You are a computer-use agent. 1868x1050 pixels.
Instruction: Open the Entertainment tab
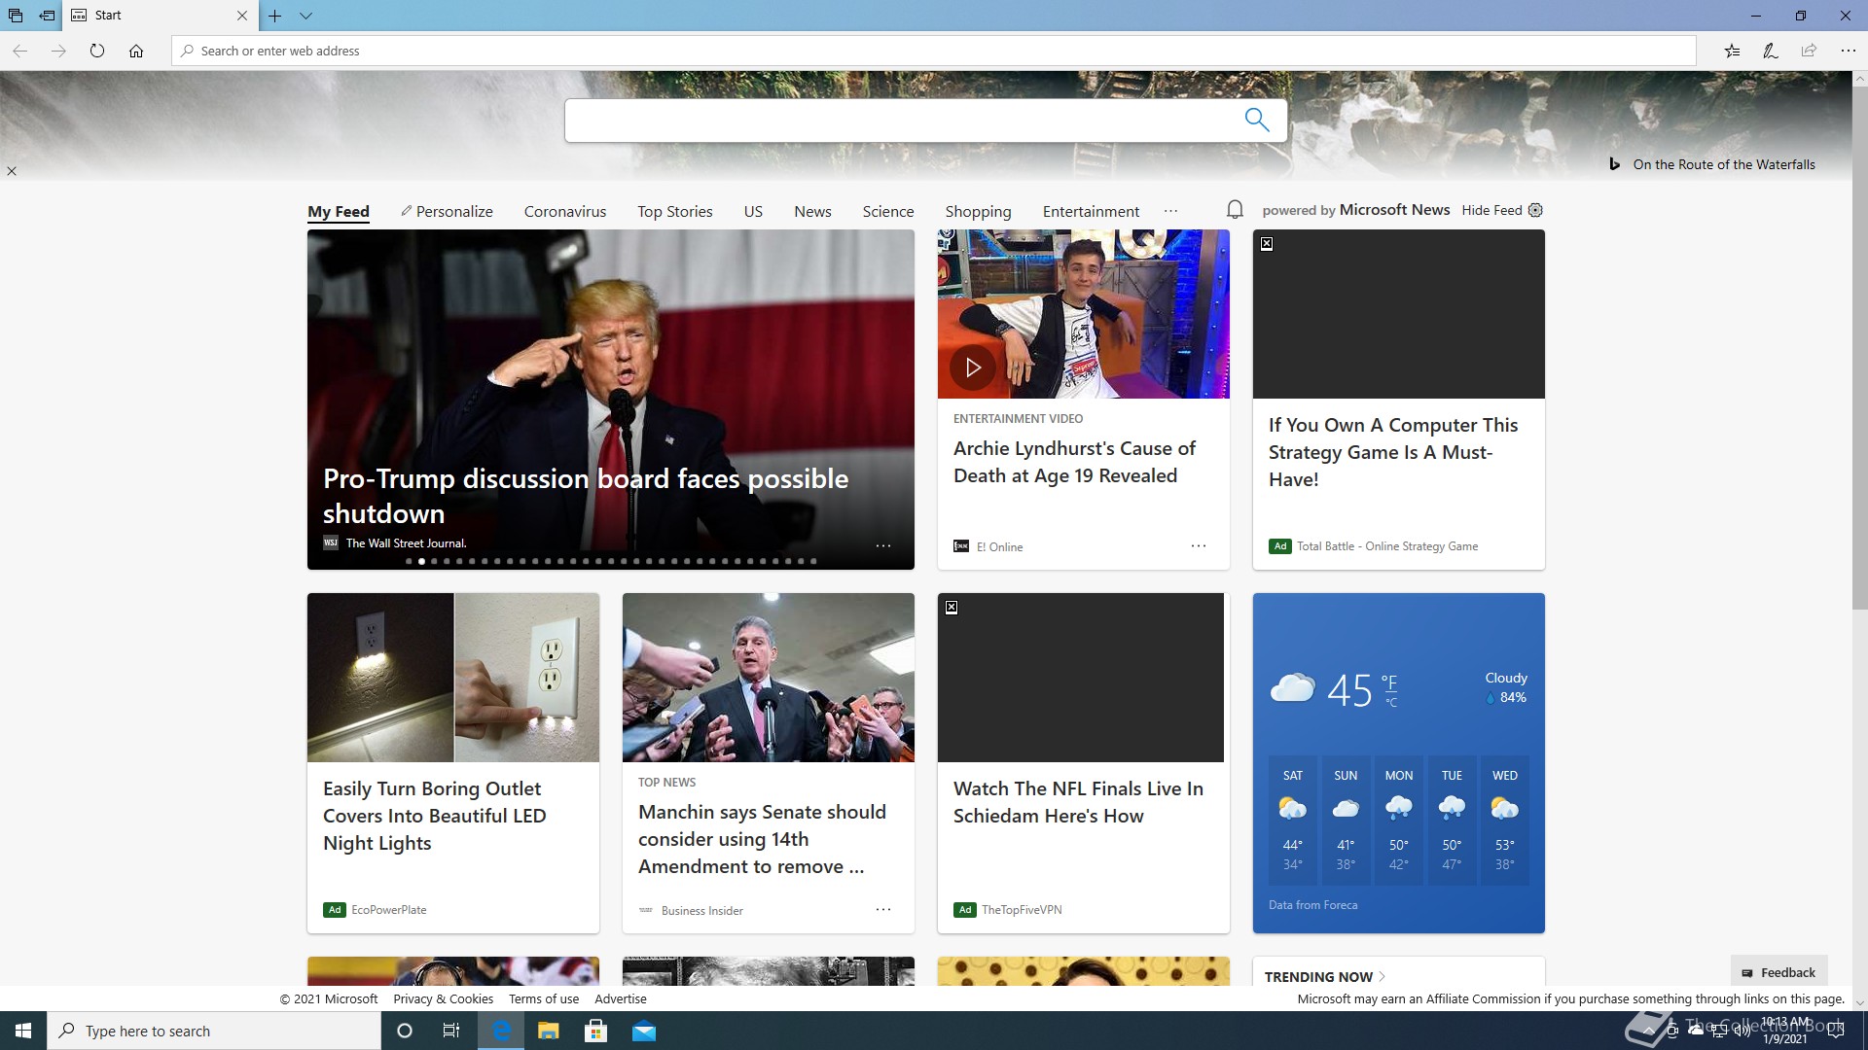click(x=1091, y=211)
